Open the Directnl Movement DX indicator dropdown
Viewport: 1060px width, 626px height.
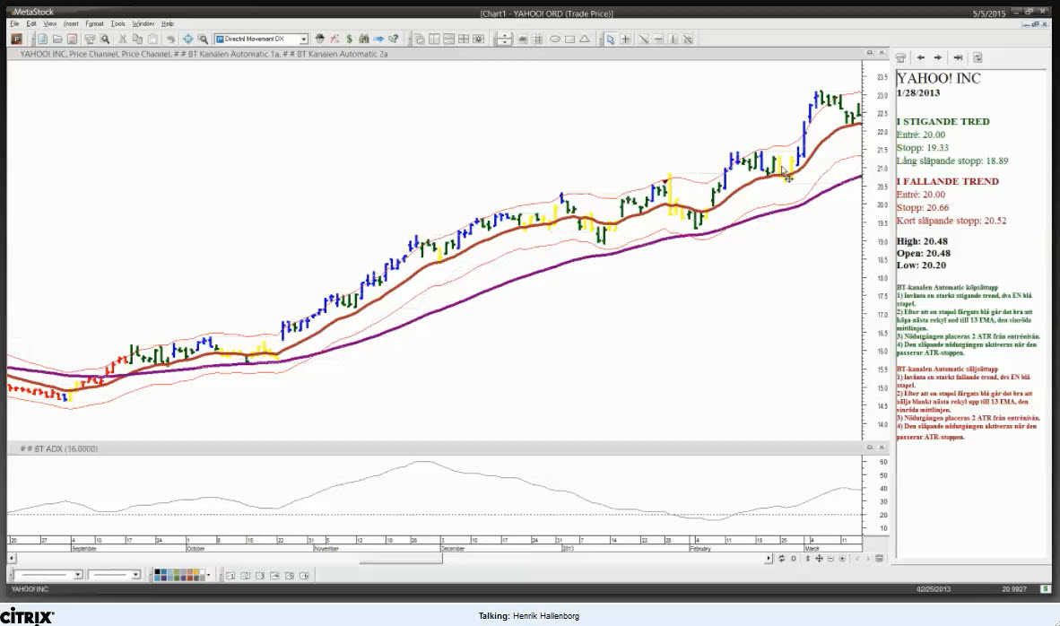(303, 39)
